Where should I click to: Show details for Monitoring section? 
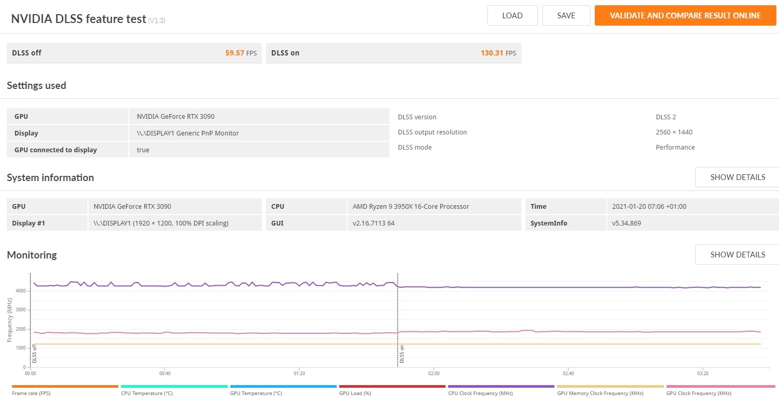[737, 254]
